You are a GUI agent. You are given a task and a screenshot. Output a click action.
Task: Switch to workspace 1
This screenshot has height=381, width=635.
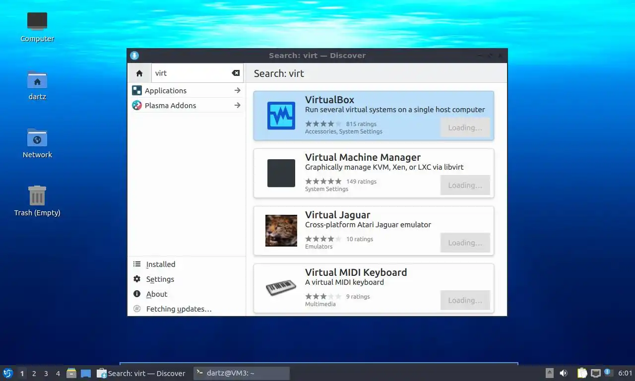(22, 374)
